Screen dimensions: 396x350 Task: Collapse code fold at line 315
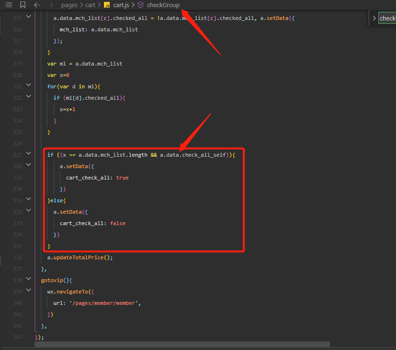(x=28, y=17)
